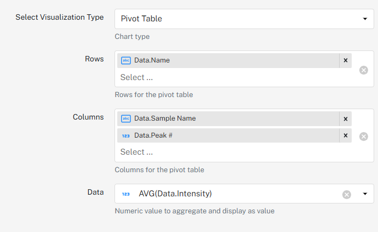Viewport: 378px width, 232px height.
Task: Click the Chart type helper text
Action: point(132,36)
